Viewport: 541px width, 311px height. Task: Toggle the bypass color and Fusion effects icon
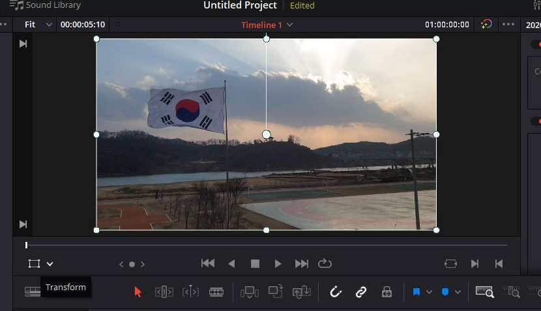point(486,24)
